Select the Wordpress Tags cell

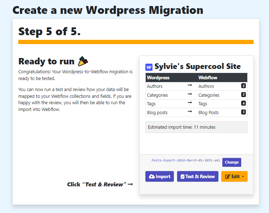pos(151,104)
